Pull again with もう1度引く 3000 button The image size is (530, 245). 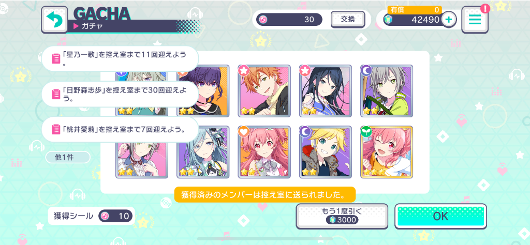tap(342, 217)
